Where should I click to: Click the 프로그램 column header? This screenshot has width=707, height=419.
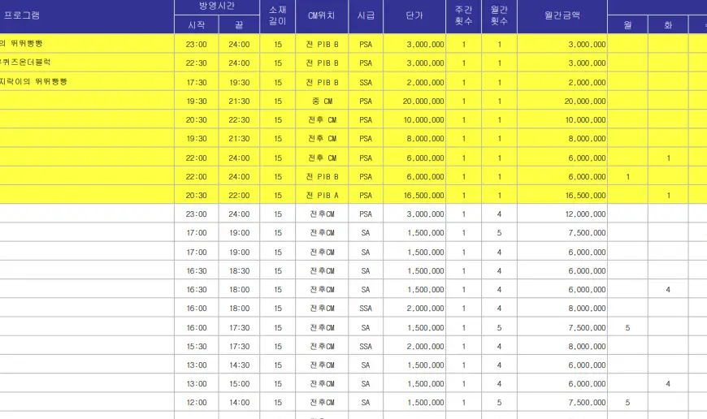[x=22, y=15]
